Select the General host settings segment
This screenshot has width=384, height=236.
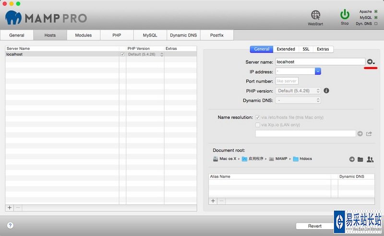pyautogui.click(x=262, y=49)
